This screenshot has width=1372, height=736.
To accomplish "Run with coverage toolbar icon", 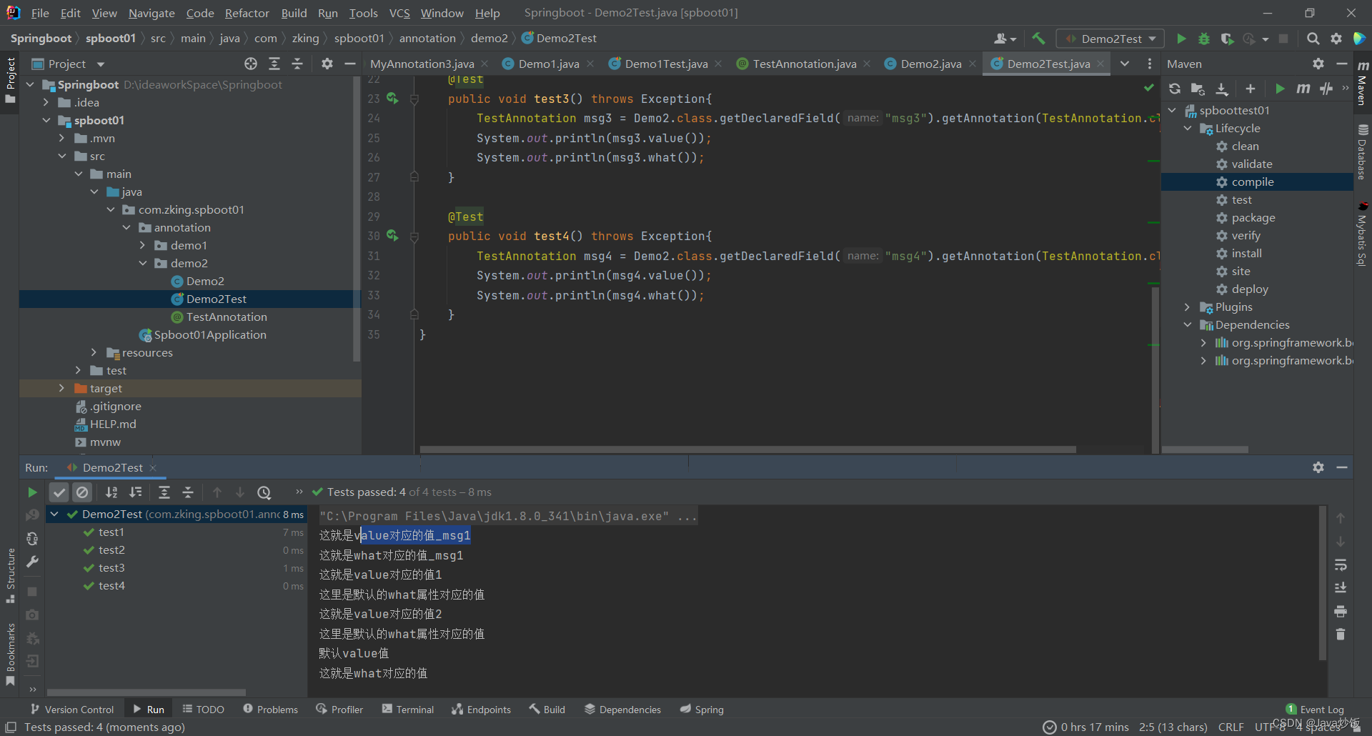I will coord(1227,39).
